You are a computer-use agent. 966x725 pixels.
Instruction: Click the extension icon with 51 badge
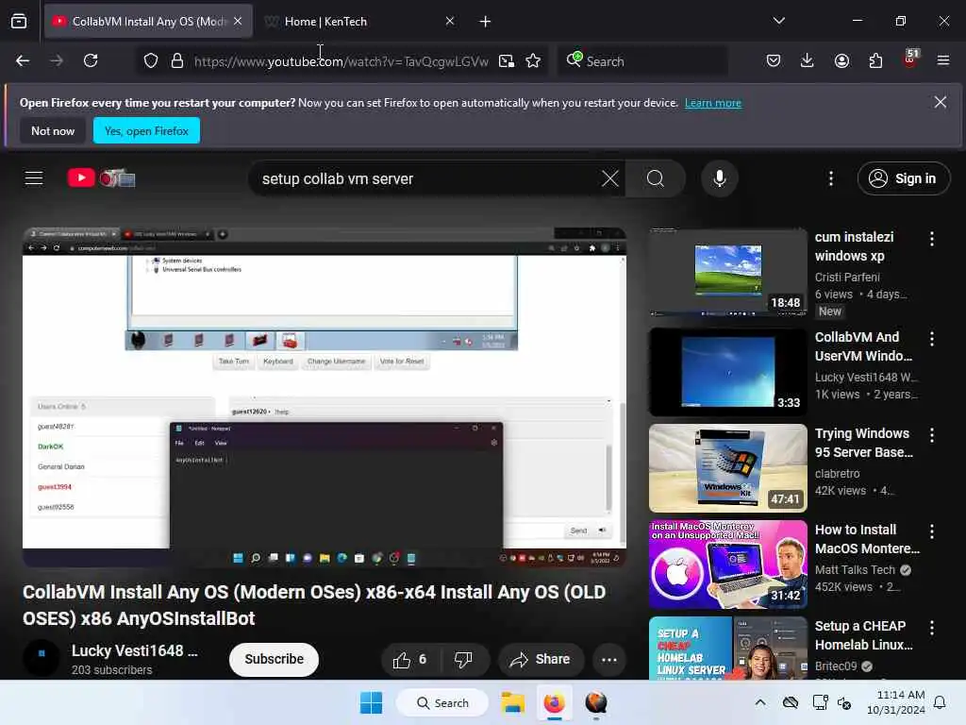(x=910, y=59)
